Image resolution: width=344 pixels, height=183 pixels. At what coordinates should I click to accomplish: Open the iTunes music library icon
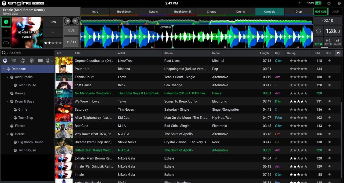[x=23, y=61]
